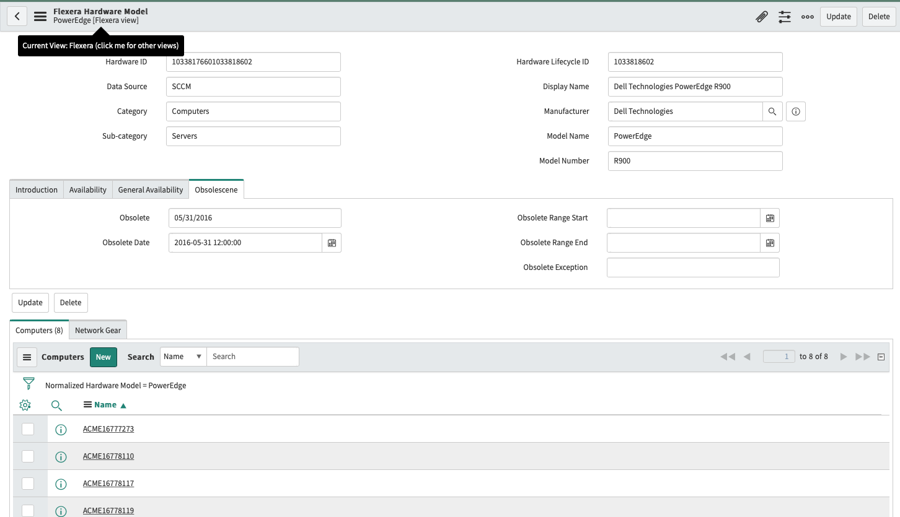Switch to the Network Gear tab

[97, 330]
